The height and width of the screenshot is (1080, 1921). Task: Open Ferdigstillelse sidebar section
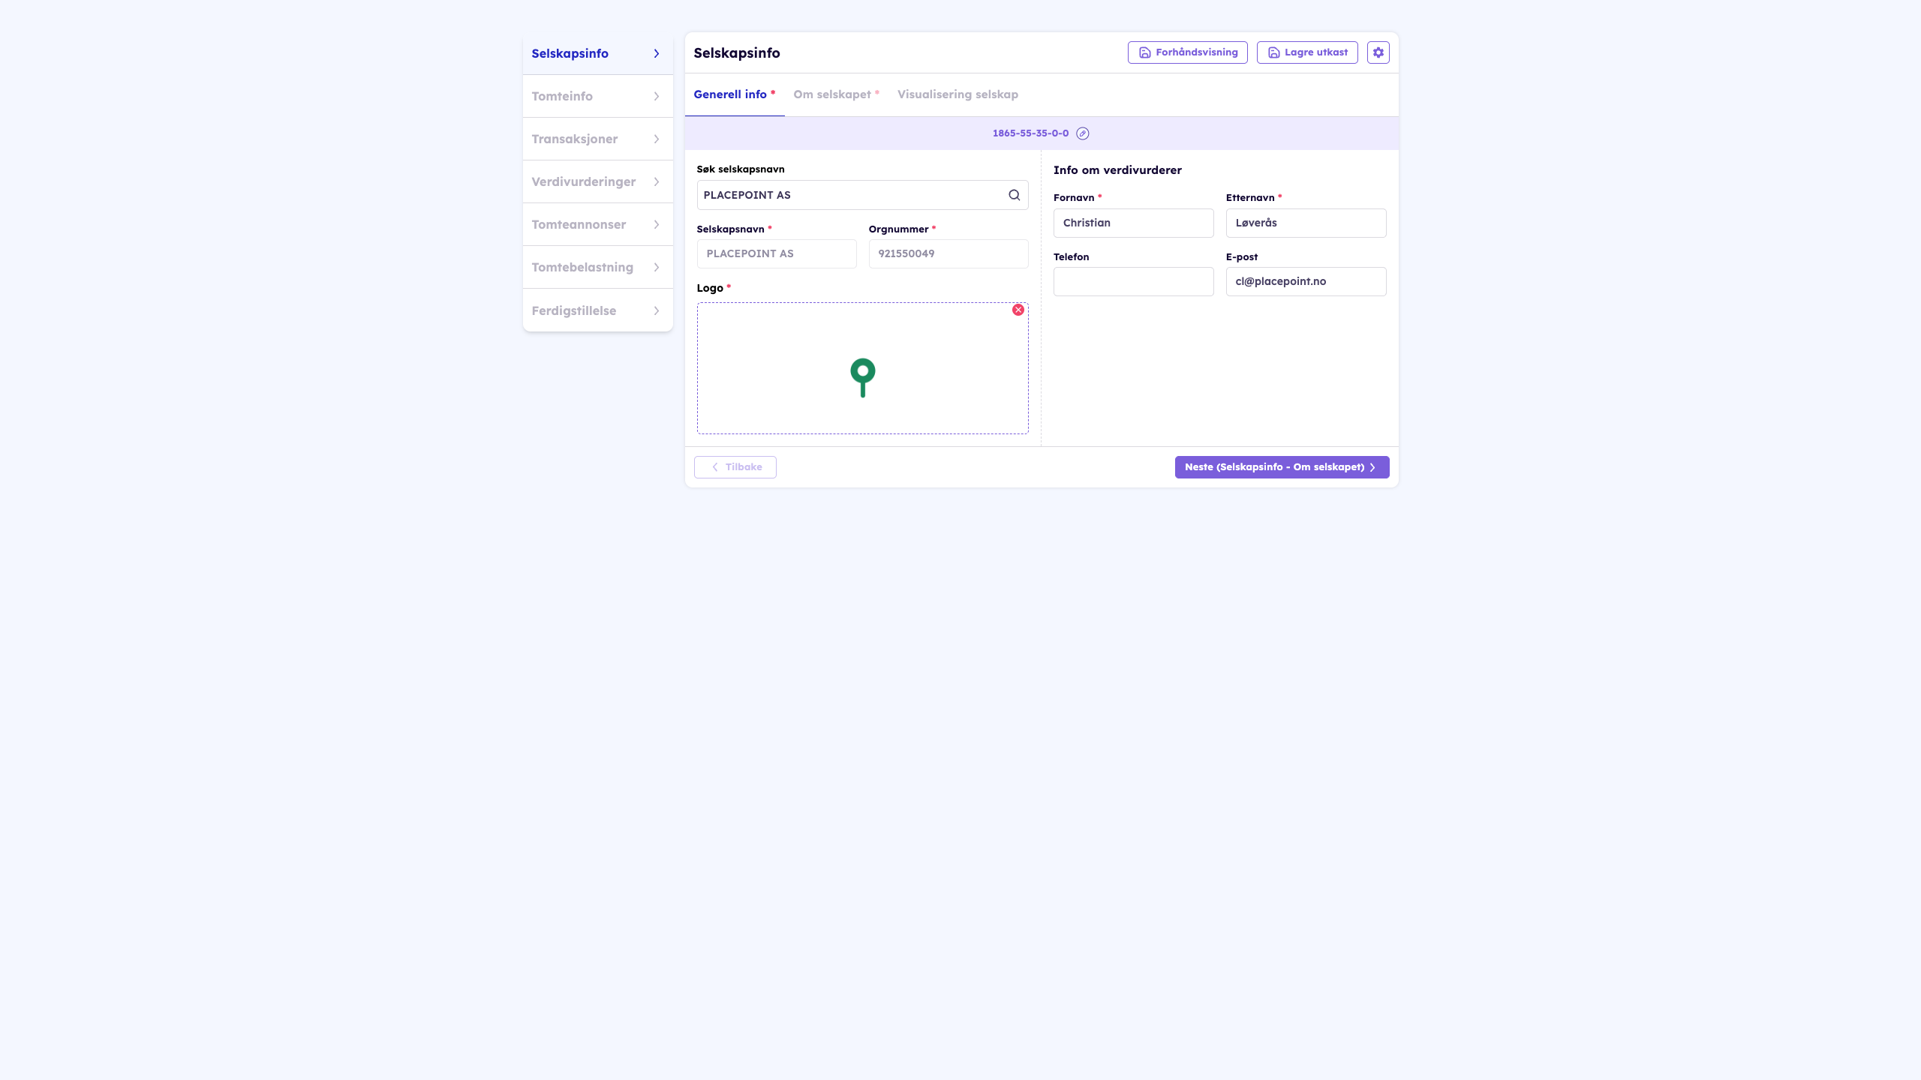598,310
